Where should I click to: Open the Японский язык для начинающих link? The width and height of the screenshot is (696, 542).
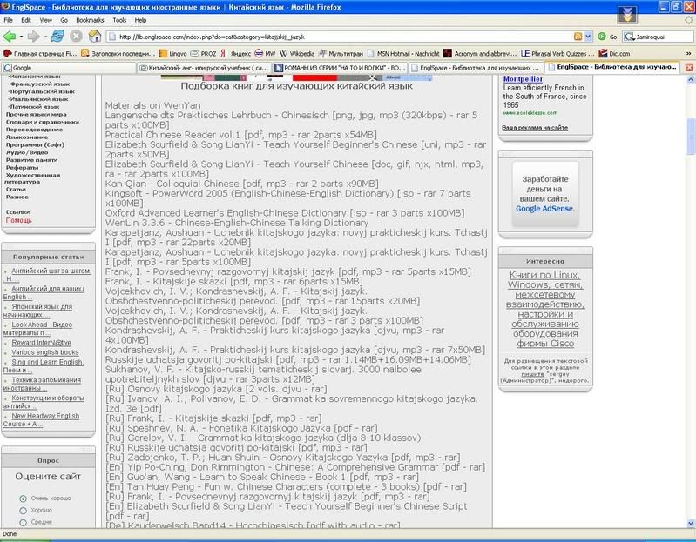(x=37, y=311)
